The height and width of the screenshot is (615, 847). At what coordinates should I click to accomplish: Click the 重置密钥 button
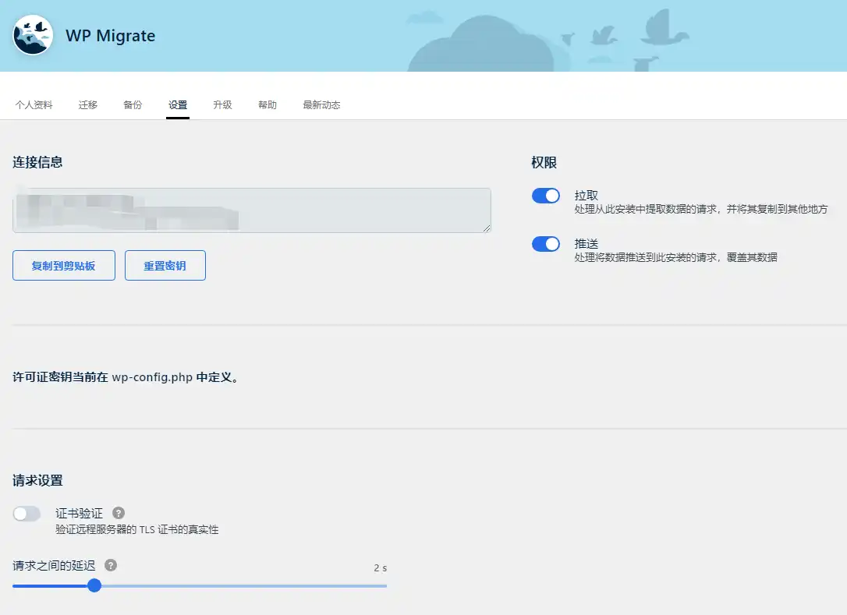click(165, 265)
